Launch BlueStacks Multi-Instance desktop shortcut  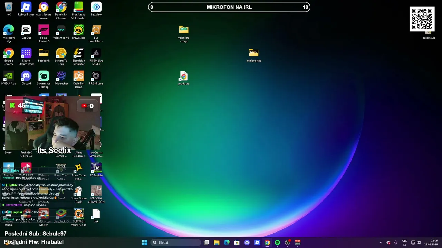pyautogui.click(x=78, y=11)
